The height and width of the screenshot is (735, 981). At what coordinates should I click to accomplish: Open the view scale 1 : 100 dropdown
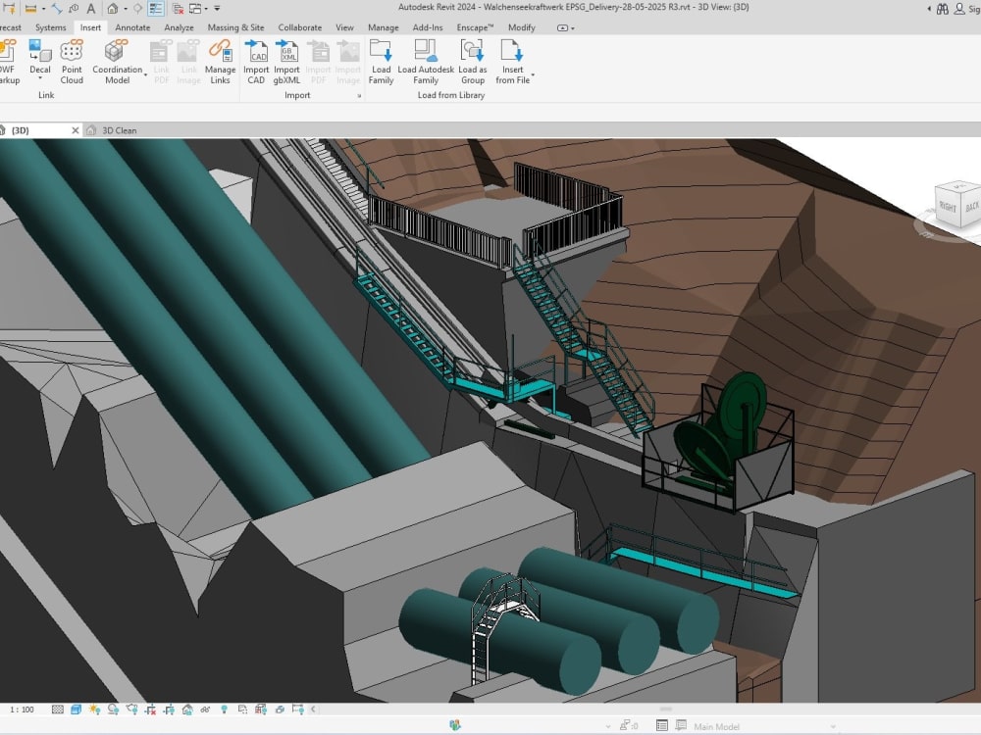click(22, 710)
